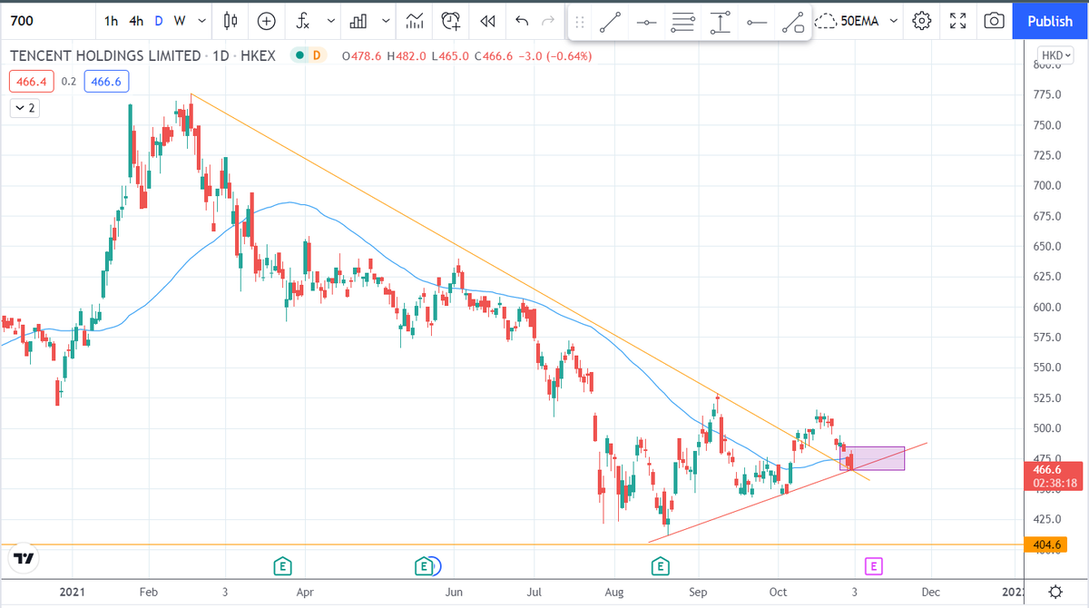Click the cloud layout save icon
The image size is (1089, 608).
[826, 20]
